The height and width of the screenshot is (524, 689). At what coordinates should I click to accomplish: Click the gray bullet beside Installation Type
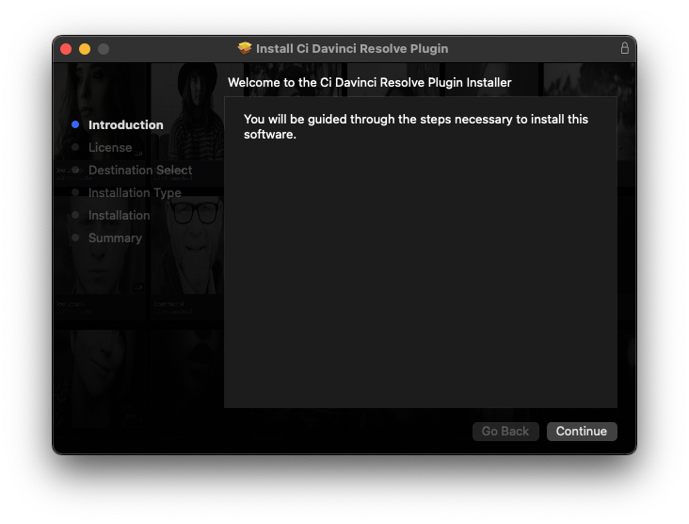point(75,192)
